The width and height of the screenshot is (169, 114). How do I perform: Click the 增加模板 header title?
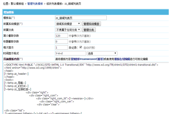click(9, 12)
